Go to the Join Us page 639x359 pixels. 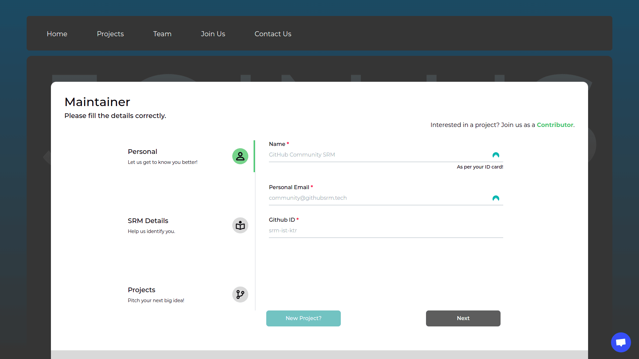(213, 34)
